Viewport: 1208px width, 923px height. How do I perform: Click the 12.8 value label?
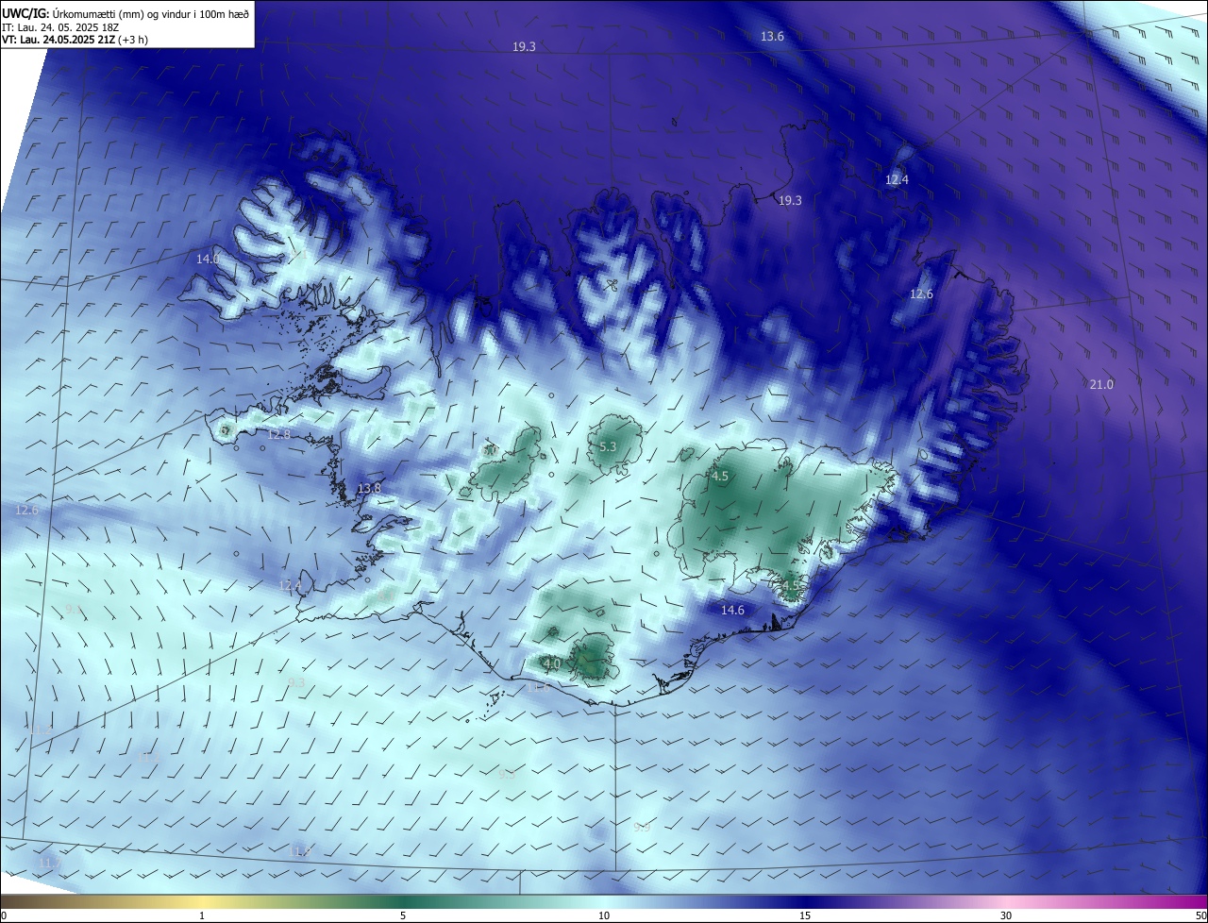coord(278,434)
